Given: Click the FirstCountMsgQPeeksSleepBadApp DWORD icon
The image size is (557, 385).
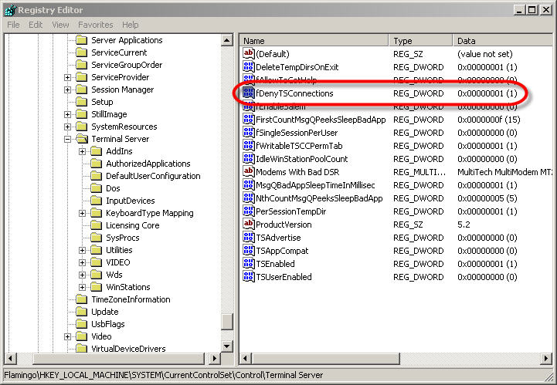Looking at the screenshot, I should [x=248, y=120].
